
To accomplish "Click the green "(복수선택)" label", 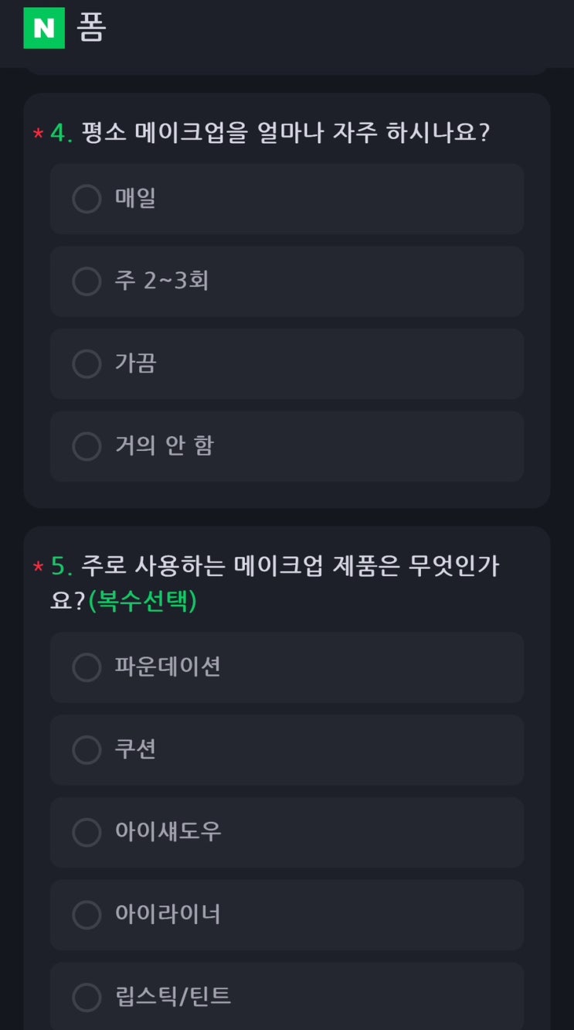I will 143,602.
